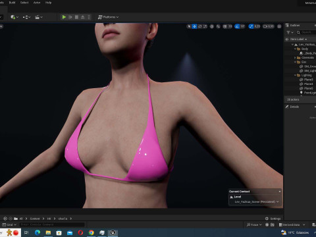The image size is (316, 237).
Task: Open Opera browser from the taskbar
Action: click(80, 232)
